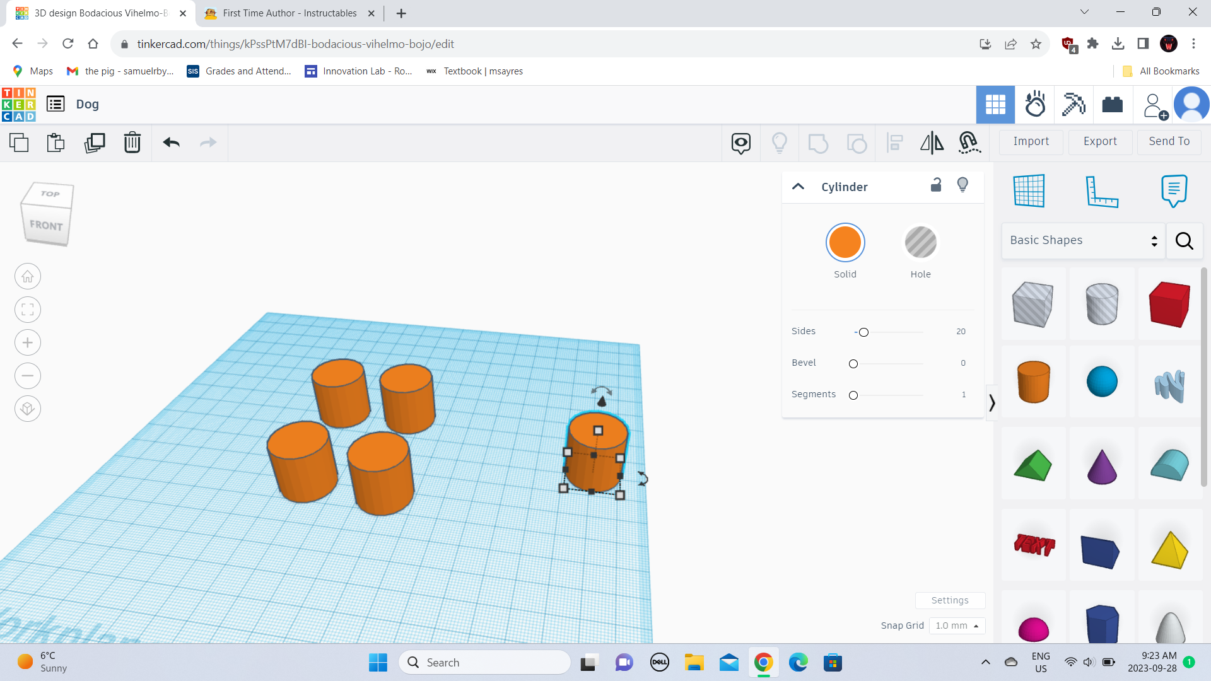Toggle cylinder visibility lightbulb in inspector
Image resolution: width=1211 pixels, height=681 pixels.
coord(962,185)
